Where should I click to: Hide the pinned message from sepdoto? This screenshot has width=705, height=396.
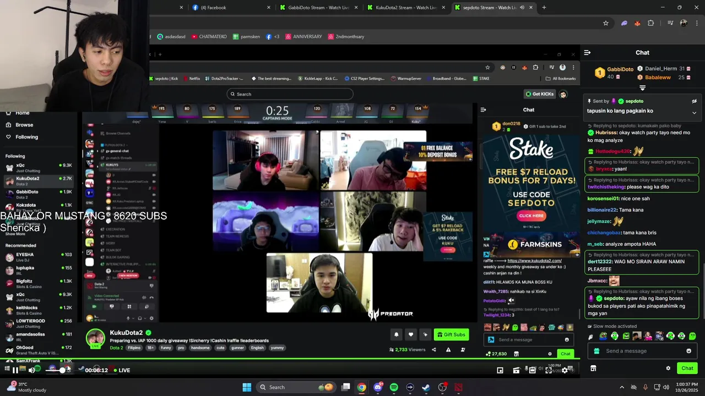(x=694, y=101)
